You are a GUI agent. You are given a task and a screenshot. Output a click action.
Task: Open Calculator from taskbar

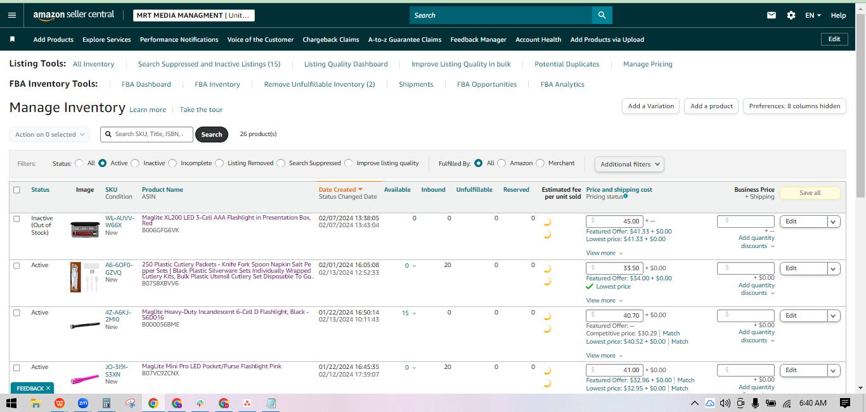107,403
